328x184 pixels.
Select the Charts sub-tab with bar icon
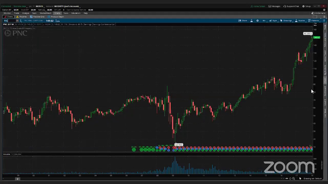coord(8,17)
